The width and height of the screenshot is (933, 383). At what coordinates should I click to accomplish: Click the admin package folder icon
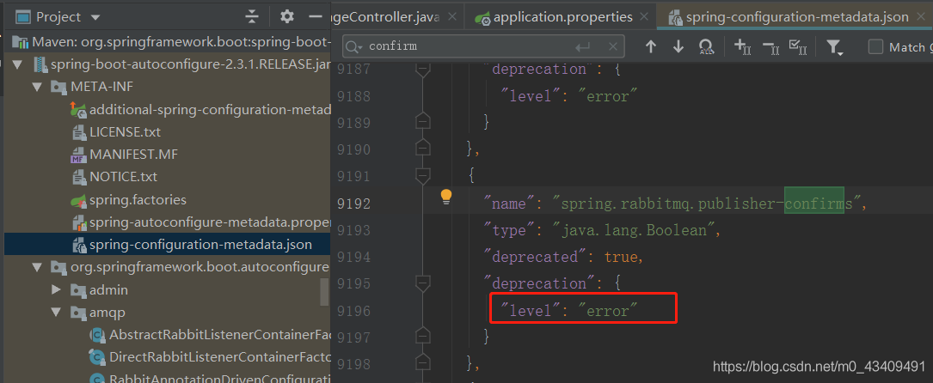pos(78,290)
